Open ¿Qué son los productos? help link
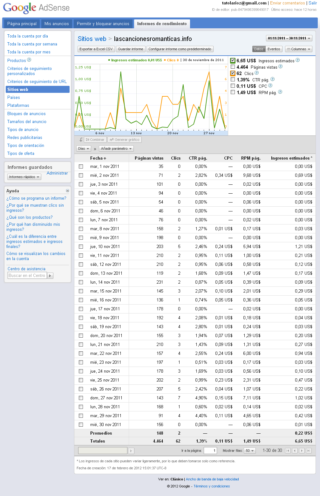This screenshot has height=496, width=320. pyautogui.click(x=30, y=217)
